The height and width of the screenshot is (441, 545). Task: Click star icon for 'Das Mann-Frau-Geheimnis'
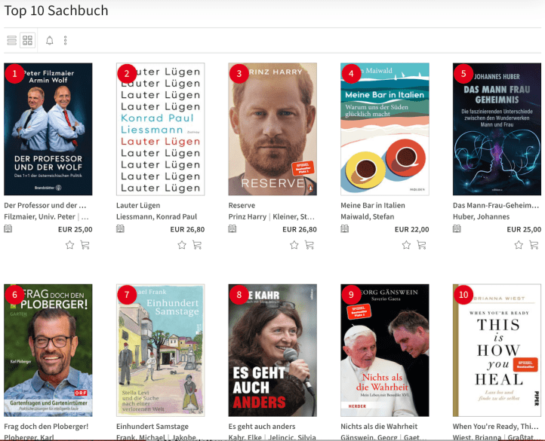pos(519,245)
